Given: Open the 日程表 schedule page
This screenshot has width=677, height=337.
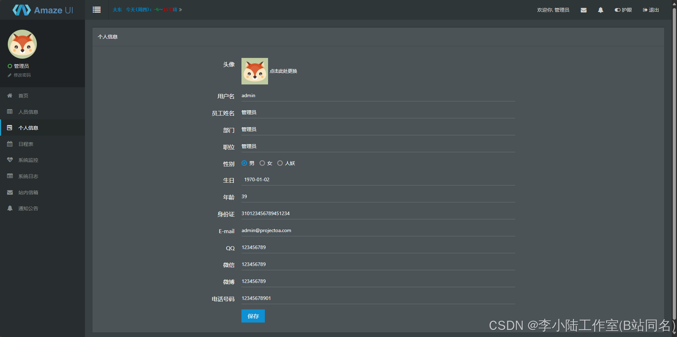Looking at the screenshot, I should tap(25, 144).
